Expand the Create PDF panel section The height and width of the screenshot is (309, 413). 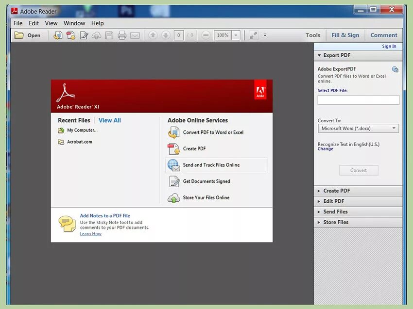pyautogui.click(x=319, y=191)
